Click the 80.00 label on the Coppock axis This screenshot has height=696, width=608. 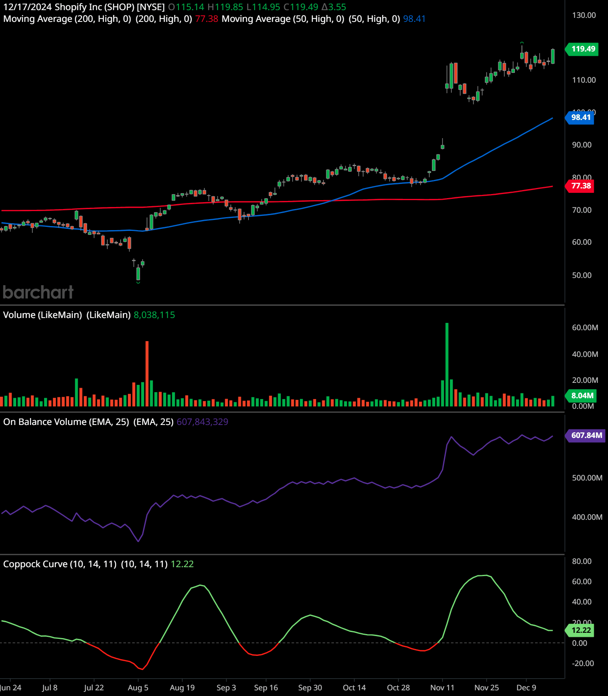582,561
